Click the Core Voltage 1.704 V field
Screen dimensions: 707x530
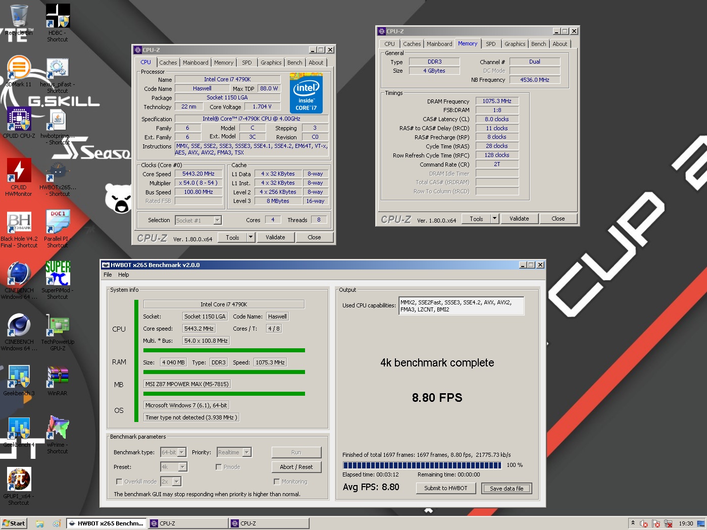point(263,107)
